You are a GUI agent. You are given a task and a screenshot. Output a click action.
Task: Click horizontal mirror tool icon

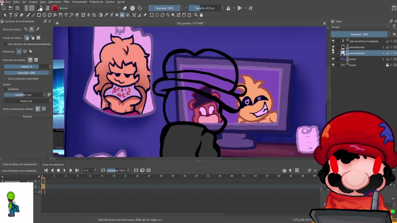coord(228,8)
